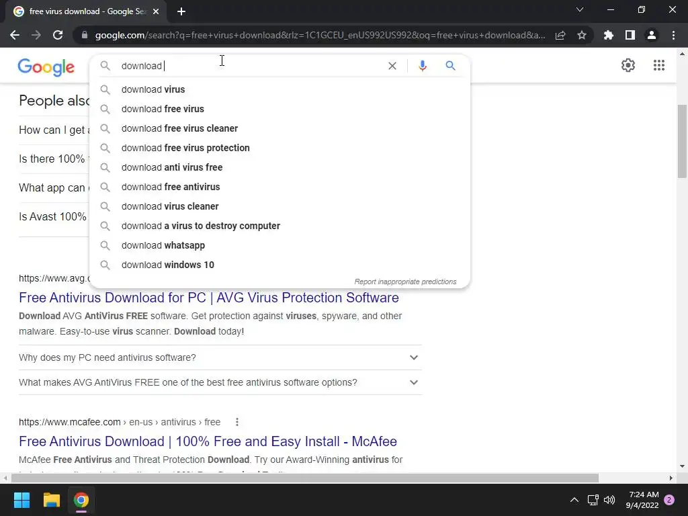Expand Is Avast 100% question

point(54,217)
